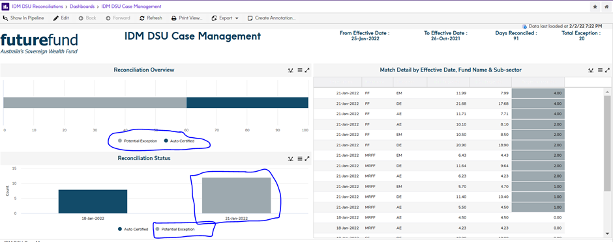Viewport: 613px width, 242px height.
Task: Click Show In Pipeline in the toolbar
Action: (x=23, y=18)
